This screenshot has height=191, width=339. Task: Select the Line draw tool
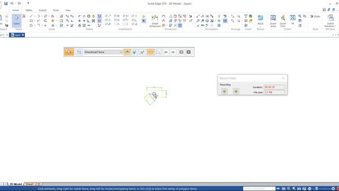click(x=31, y=16)
